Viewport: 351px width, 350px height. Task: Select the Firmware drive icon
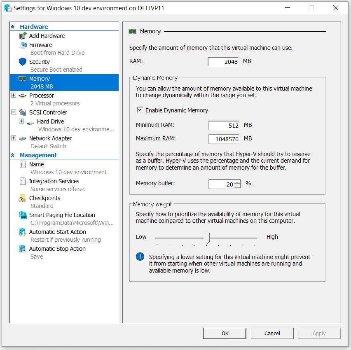(x=23, y=45)
